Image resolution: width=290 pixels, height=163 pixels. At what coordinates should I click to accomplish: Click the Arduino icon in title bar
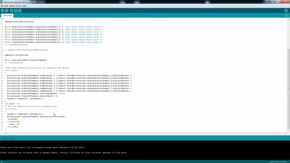click(x=1, y=2)
